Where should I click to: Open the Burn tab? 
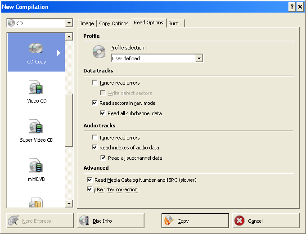tap(173, 23)
